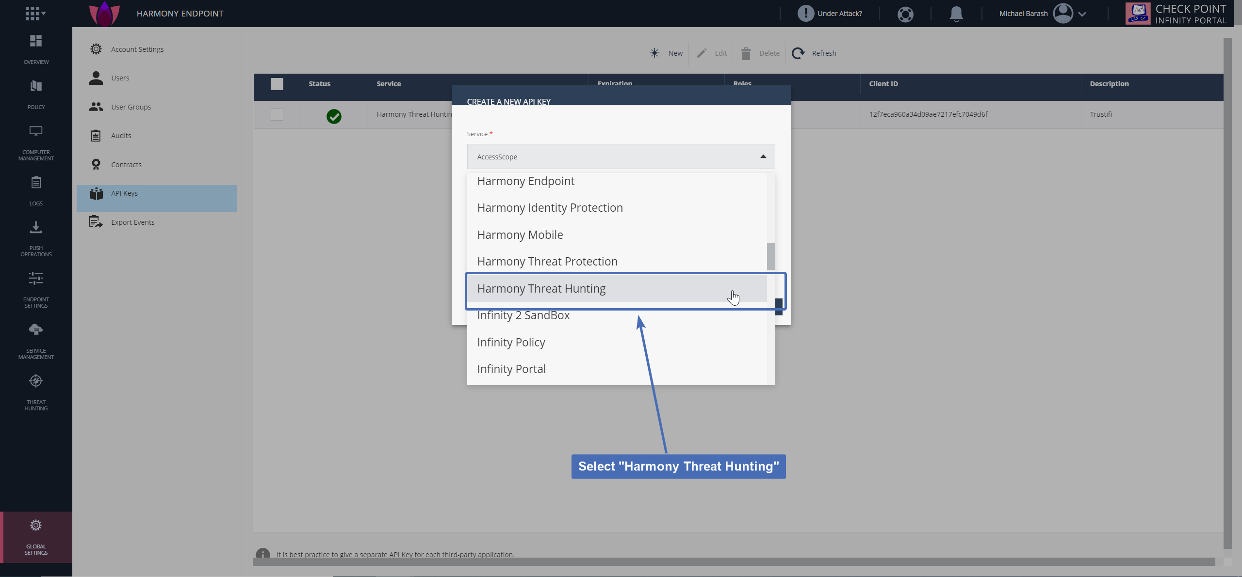Click the Account Settings gear icon
1242x577 pixels.
click(96, 49)
